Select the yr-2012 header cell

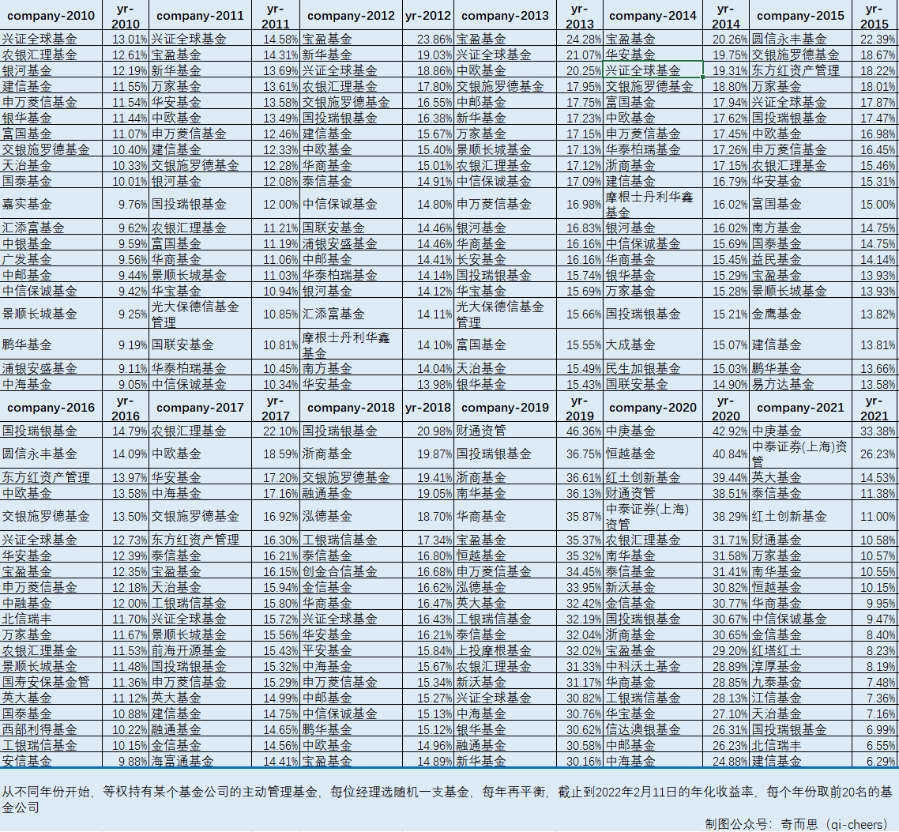pyautogui.click(x=427, y=16)
